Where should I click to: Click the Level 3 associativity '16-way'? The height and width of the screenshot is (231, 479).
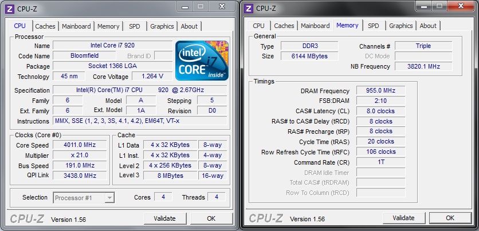[x=213, y=176]
